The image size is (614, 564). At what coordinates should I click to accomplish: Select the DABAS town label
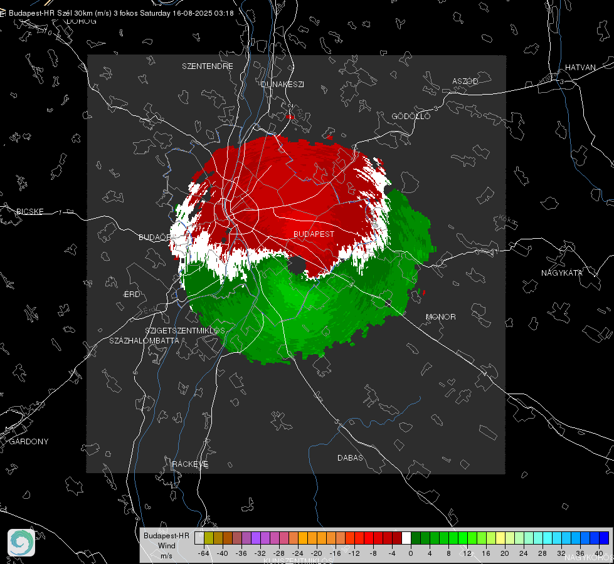(x=350, y=457)
